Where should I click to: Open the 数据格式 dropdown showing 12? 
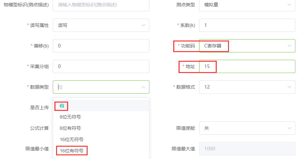[247, 87]
